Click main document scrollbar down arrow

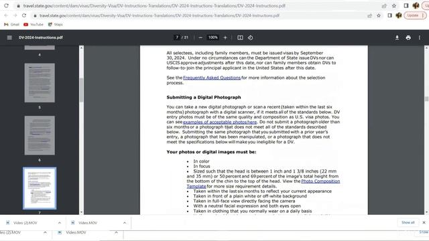(426, 212)
